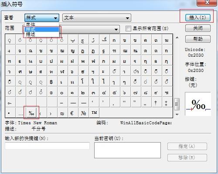Choose 样式 in the dropdown list

[x=42, y=29]
